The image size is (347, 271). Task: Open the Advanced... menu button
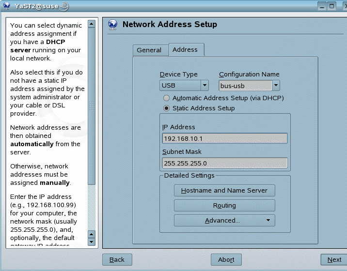(224, 221)
